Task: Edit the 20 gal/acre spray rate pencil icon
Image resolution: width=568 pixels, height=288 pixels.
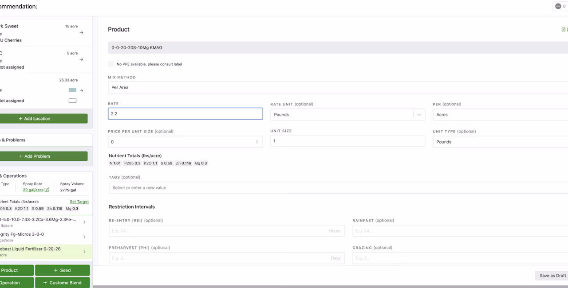Action: pos(47,190)
